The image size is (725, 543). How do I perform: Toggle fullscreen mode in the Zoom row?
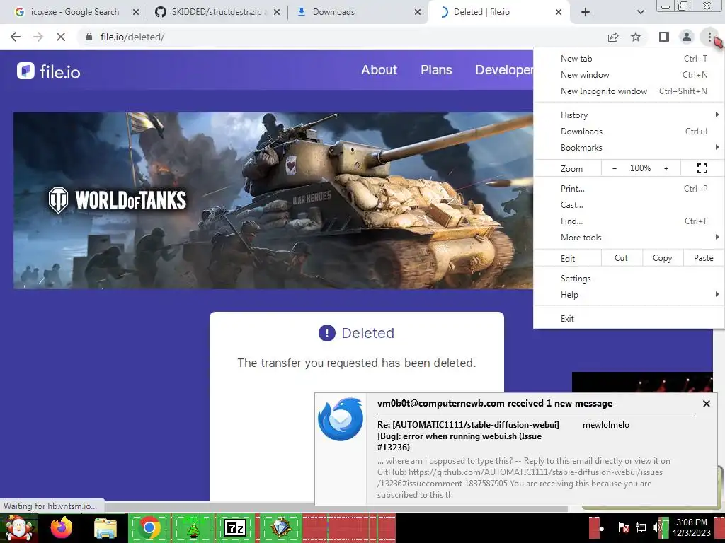[x=702, y=168]
